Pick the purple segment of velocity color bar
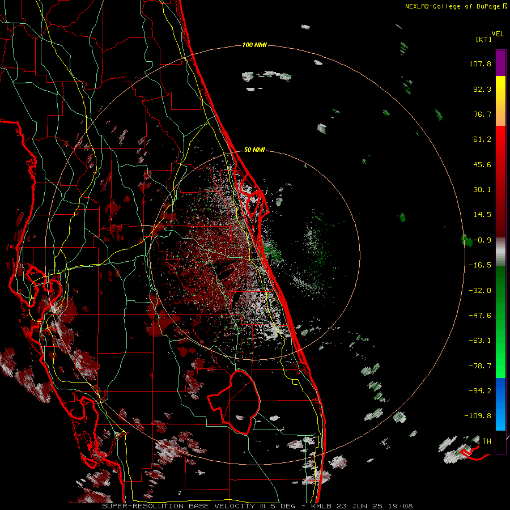510x510 pixels. pyautogui.click(x=500, y=63)
